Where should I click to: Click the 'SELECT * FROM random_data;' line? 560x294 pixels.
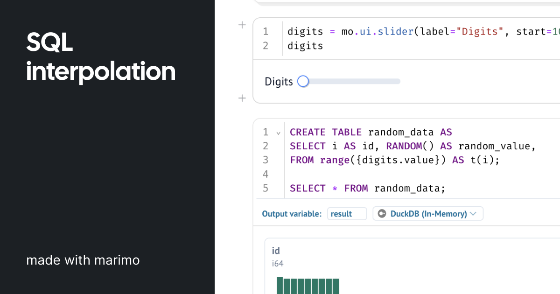click(x=368, y=188)
